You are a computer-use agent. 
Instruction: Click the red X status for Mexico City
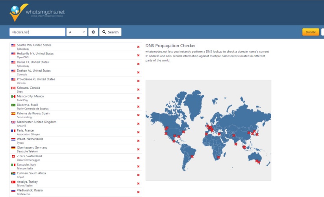coord(138,98)
